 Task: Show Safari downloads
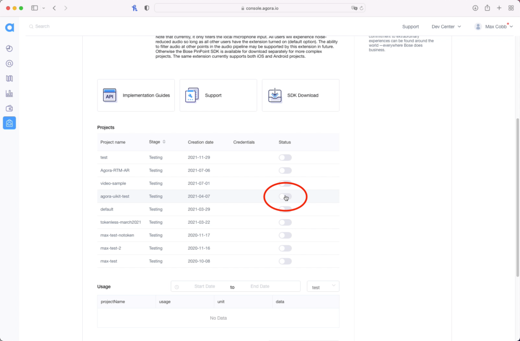(475, 8)
